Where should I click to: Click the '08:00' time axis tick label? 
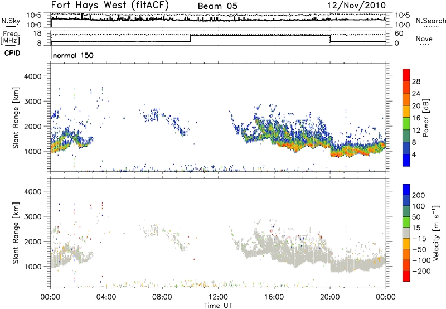[162, 297]
